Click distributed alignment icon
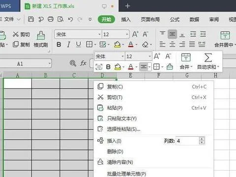This screenshot has width=236, height=177. (x=202, y=44)
